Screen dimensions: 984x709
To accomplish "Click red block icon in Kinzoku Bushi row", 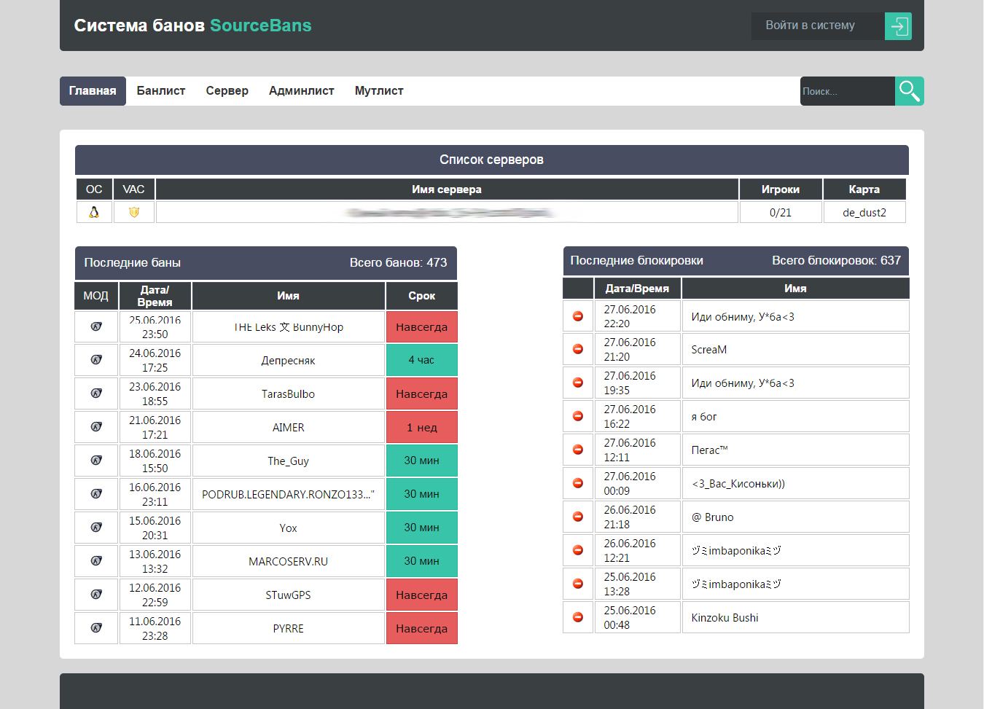I will point(578,617).
